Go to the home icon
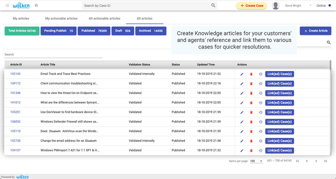This screenshot has height=179, width=336. click(36, 5)
